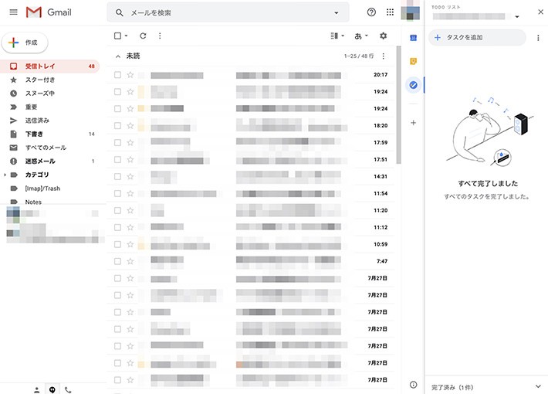
Task: Collapse the 未読 section
Action: tap(118, 56)
